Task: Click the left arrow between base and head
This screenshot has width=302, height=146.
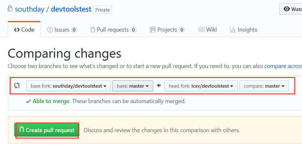Action: [x=159, y=85]
